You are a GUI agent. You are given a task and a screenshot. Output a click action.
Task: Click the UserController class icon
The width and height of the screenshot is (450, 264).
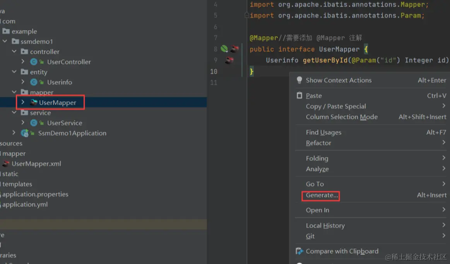click(34, 62)
